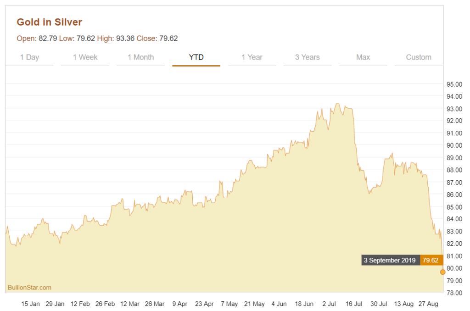Click the Open value 82.79
470x311 pixels.
coord(48,39)
